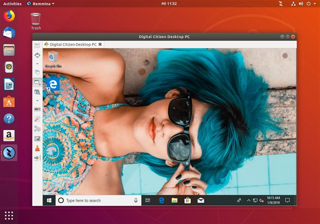Viewport: 320px width, 224px height.
Task: Toggle dynamic resolution update button
Action: pos(37,82)
